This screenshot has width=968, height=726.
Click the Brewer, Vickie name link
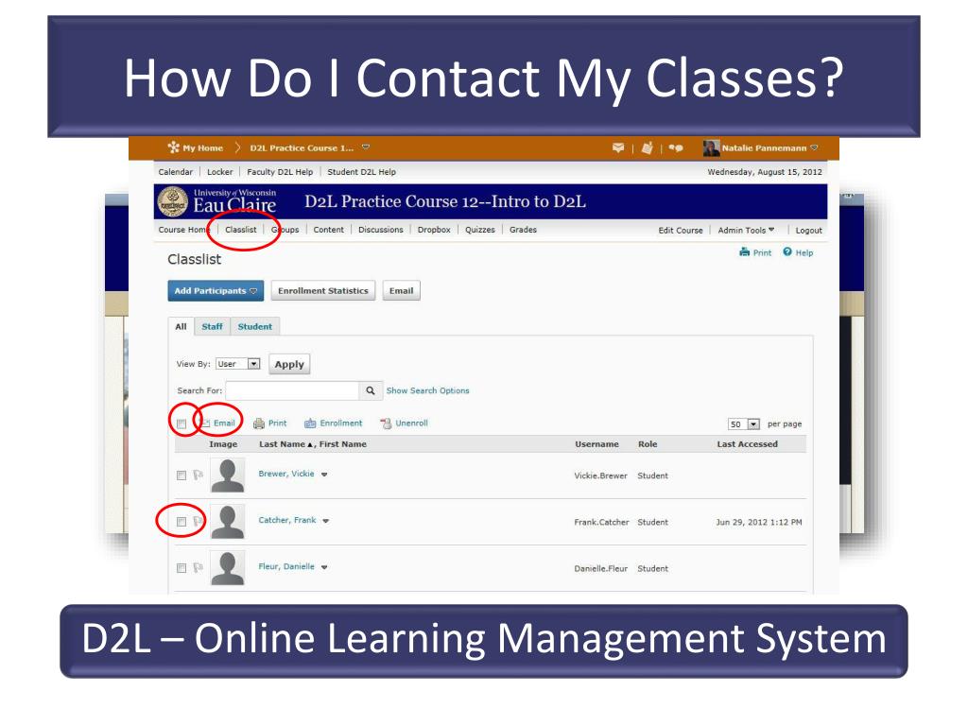pos(286,475)
